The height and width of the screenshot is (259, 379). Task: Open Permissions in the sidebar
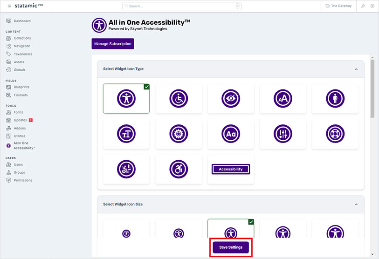point(19,180)
